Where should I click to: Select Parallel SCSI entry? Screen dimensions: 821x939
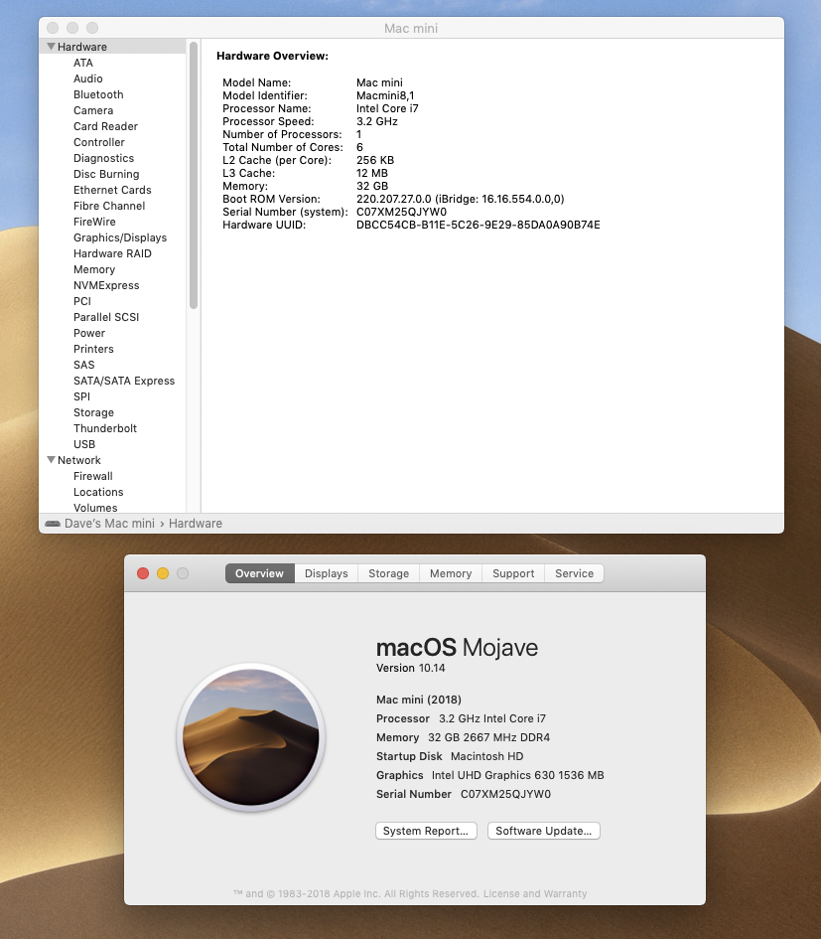pos(106,317)
